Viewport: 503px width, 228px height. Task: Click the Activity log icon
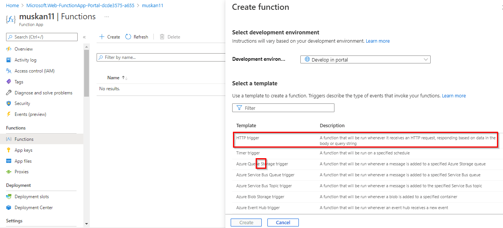9,60
